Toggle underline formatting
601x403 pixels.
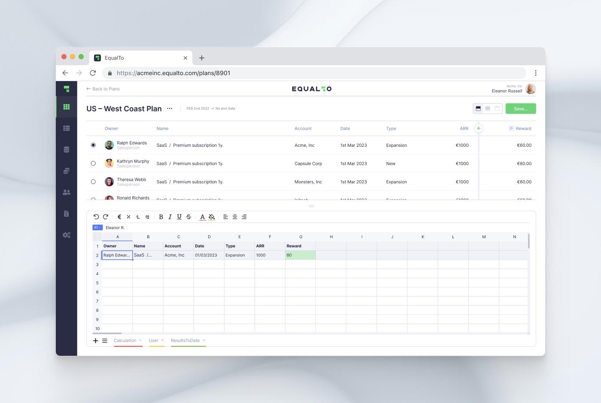179,217
